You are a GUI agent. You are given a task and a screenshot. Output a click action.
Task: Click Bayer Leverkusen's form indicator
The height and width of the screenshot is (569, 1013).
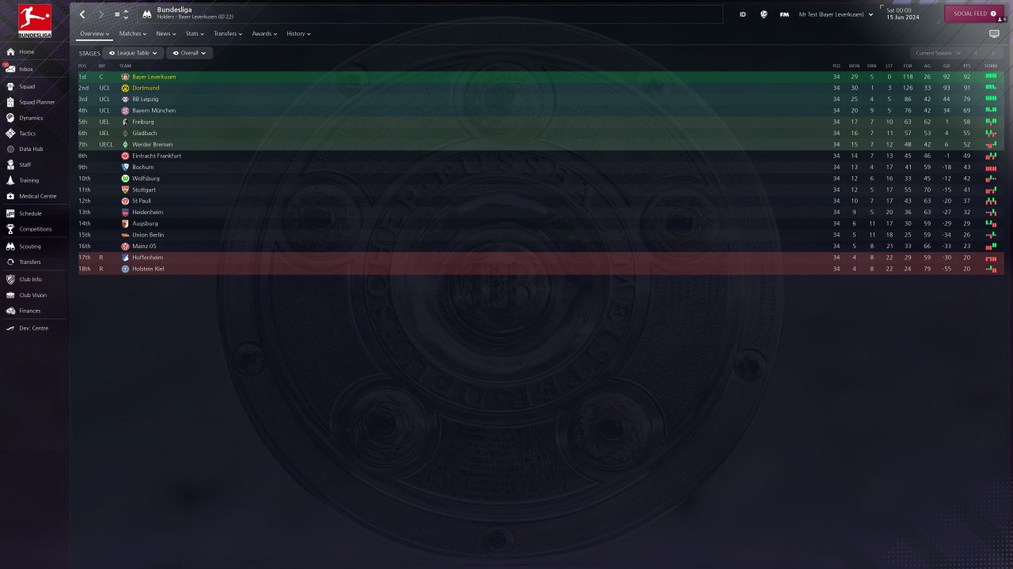[x=991, y=77]
